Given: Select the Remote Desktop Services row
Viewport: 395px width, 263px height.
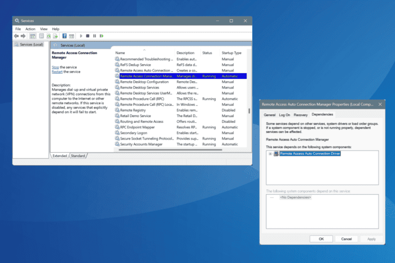Looking at the screenshot, I should click(x=181, y=87).
